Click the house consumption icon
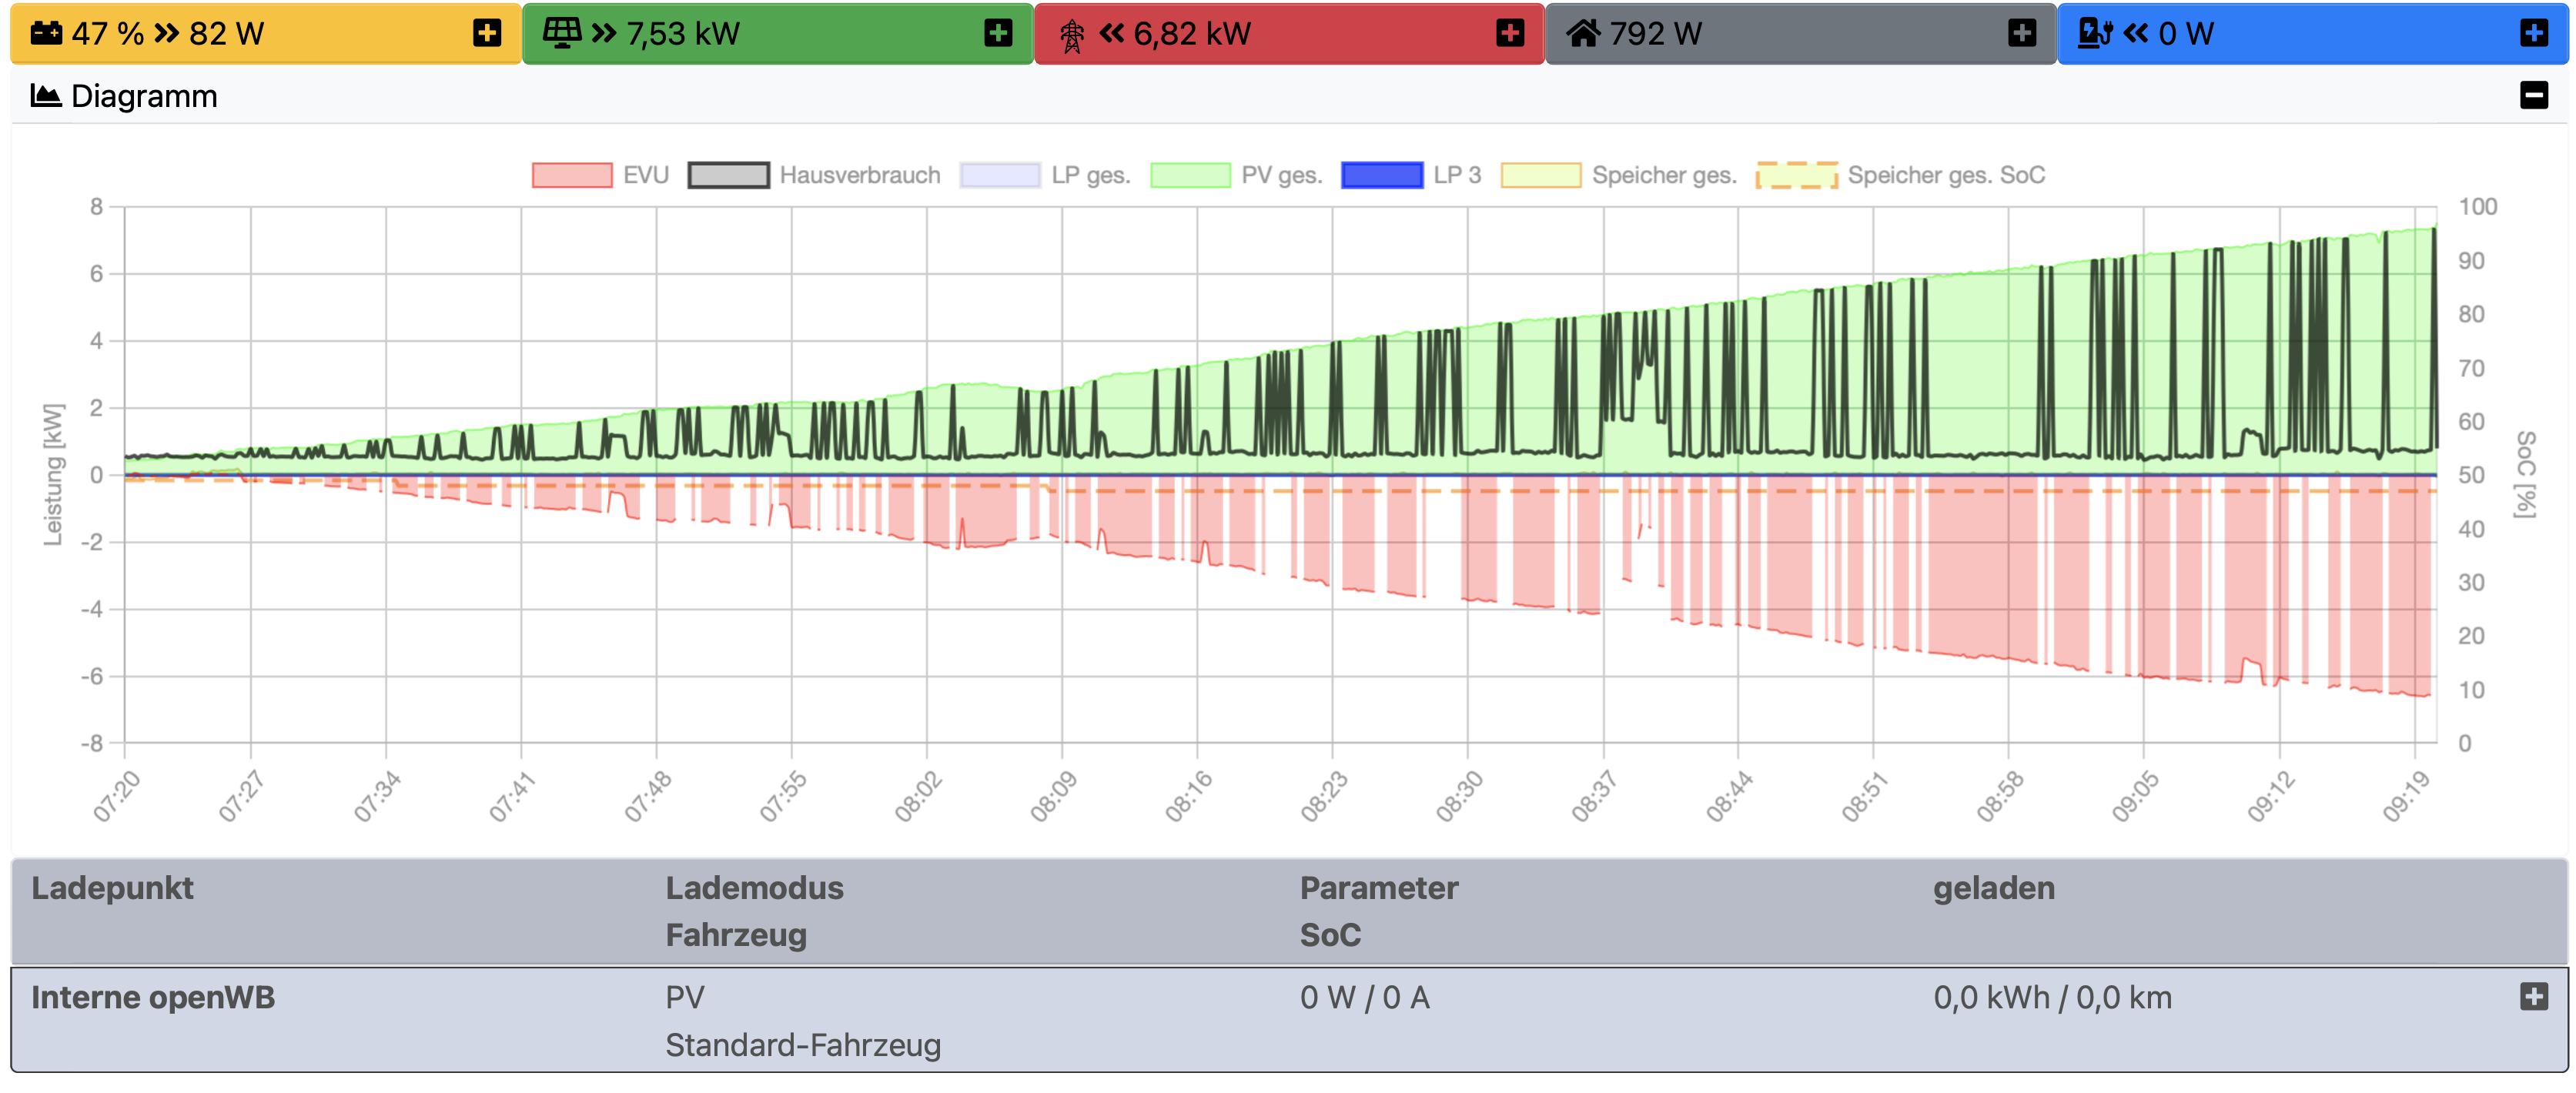The width and height of the screenshot is (2576, 1093). pos(1582,34)
